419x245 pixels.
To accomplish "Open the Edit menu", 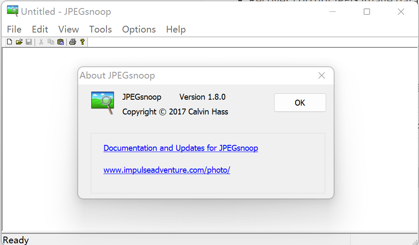I will point(40,29).
